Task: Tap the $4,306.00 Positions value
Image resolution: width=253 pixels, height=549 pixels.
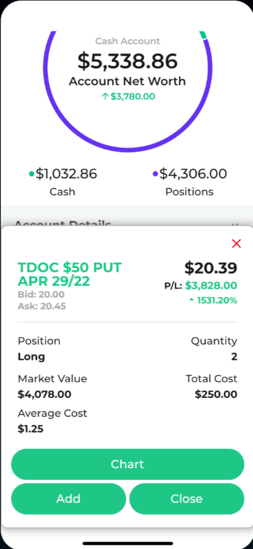Action: tap(193, 173)
